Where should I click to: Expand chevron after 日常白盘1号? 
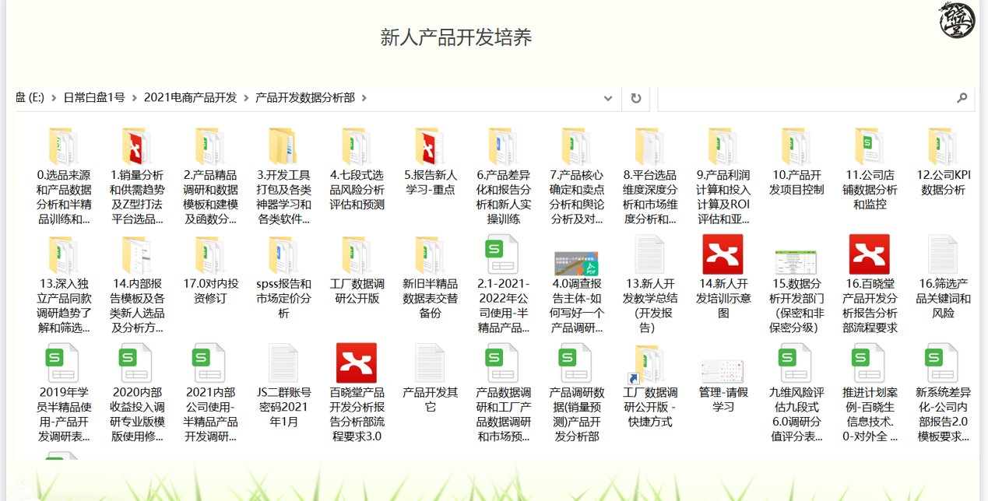click(135, 98)
